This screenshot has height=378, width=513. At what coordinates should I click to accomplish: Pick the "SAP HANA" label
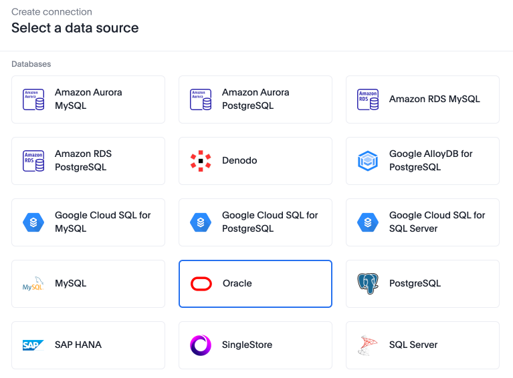click(x=78, y=345)
